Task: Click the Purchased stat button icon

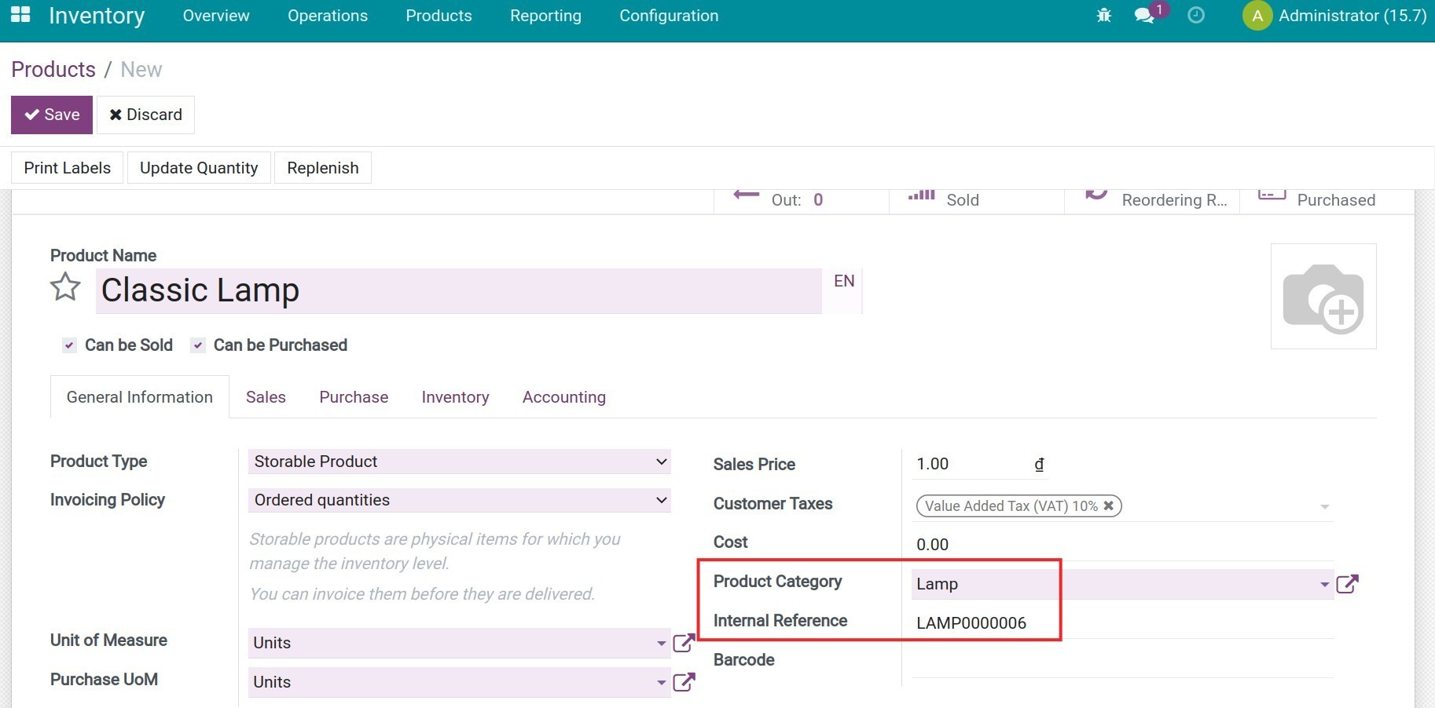Action: (x=1272, y=196)
